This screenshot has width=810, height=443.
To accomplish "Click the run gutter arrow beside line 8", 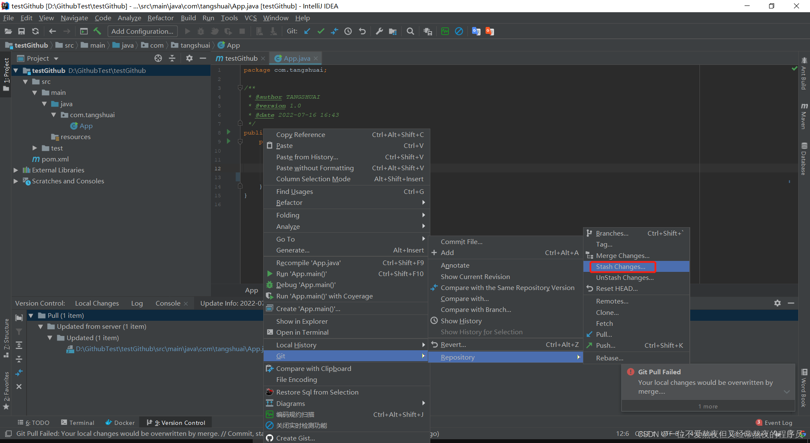I will pyautogui.click(x=229, y=132).
